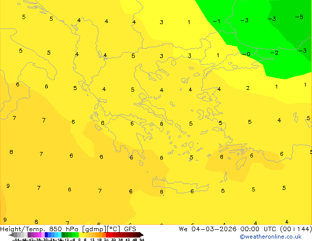Click the Height/Temp. 850 hPa map title
This screenshot has height=241, width=312.
click(39, 229)
